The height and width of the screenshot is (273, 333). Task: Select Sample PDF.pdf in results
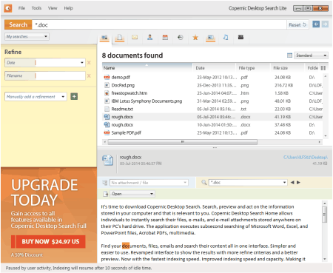[212, 132]
